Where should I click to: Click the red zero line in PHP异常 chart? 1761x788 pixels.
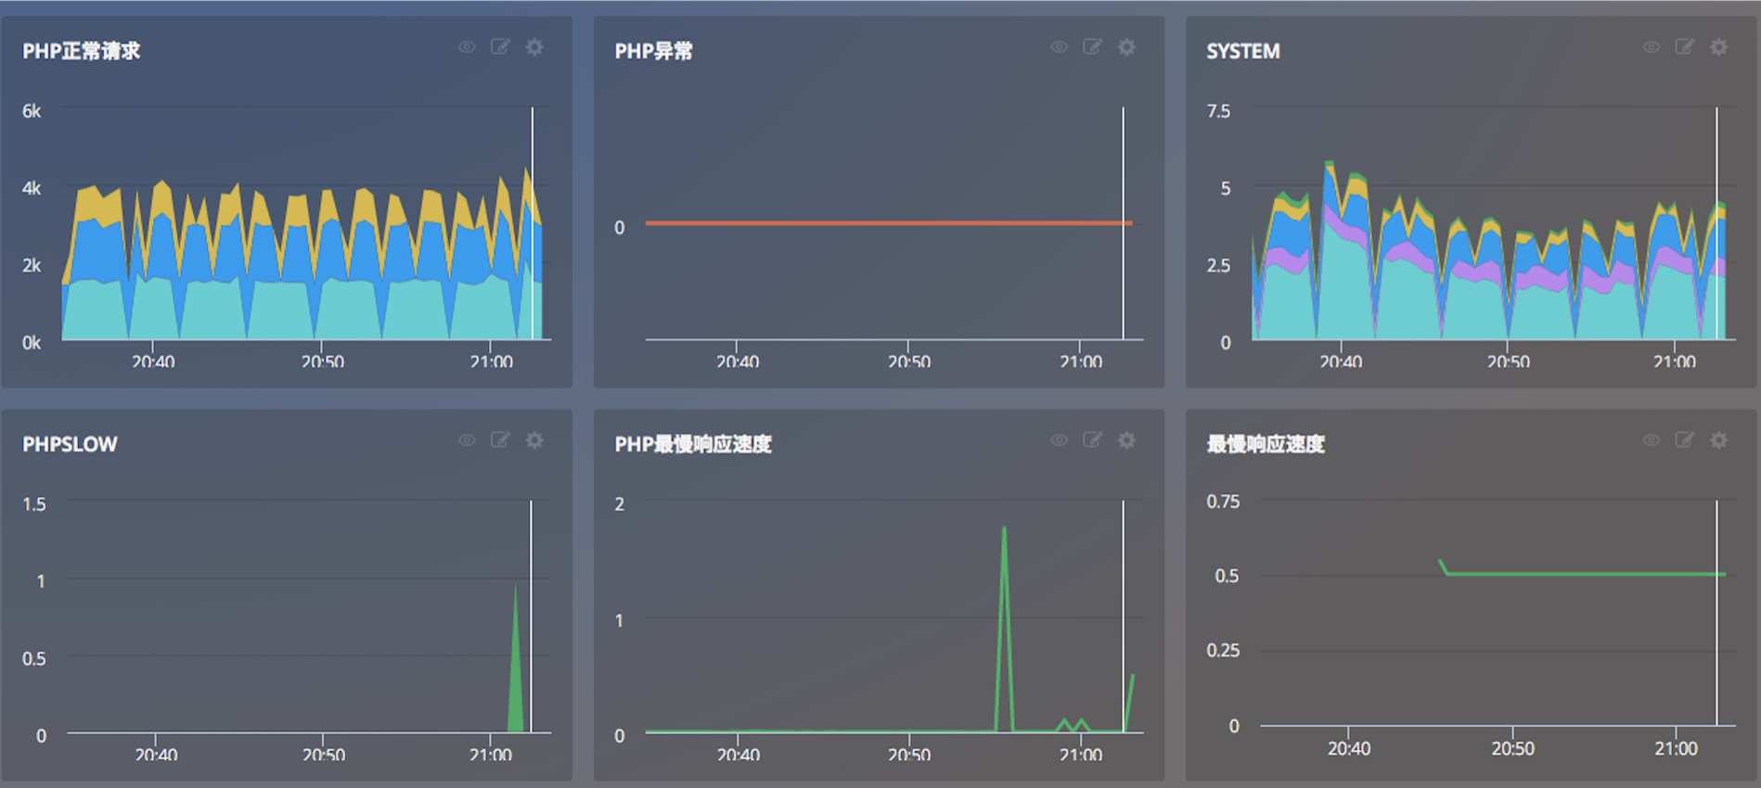coord(888,223)
